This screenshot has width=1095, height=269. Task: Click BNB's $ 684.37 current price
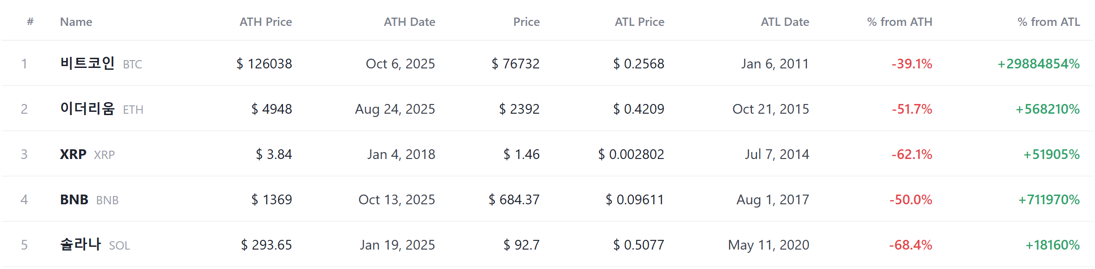coord(514,199)
